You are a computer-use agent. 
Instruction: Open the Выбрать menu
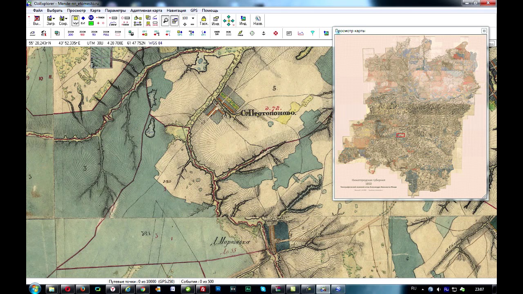[55, 11]
